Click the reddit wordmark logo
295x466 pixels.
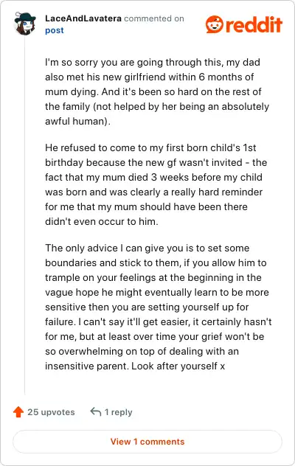coord(254,24)
